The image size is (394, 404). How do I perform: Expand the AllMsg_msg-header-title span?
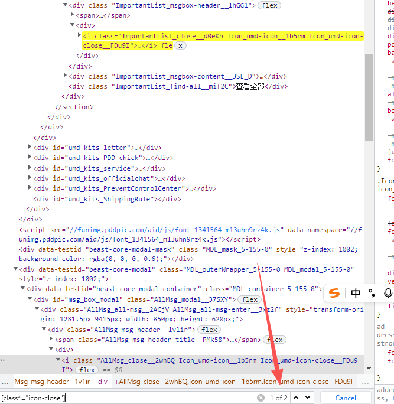(x=51, y=339)
